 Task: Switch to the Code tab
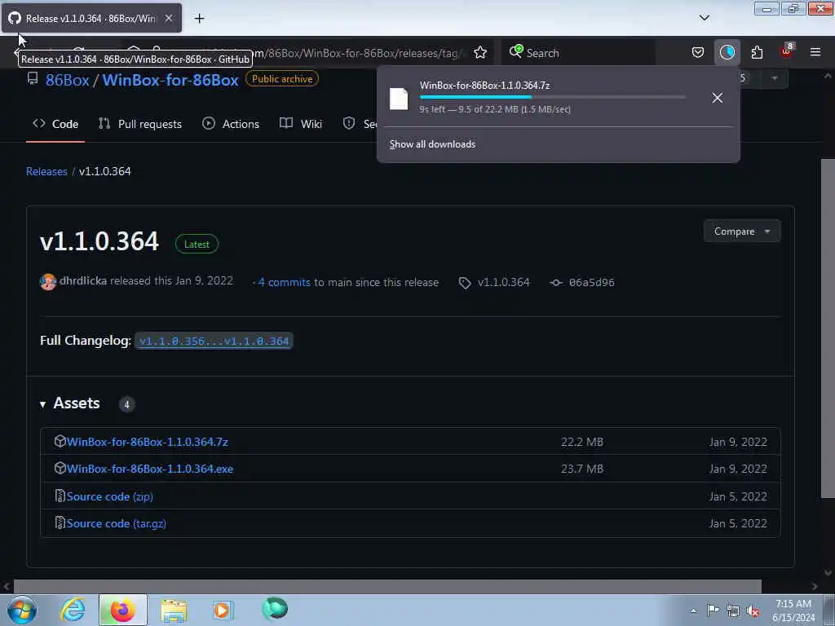tap(55, 124)
